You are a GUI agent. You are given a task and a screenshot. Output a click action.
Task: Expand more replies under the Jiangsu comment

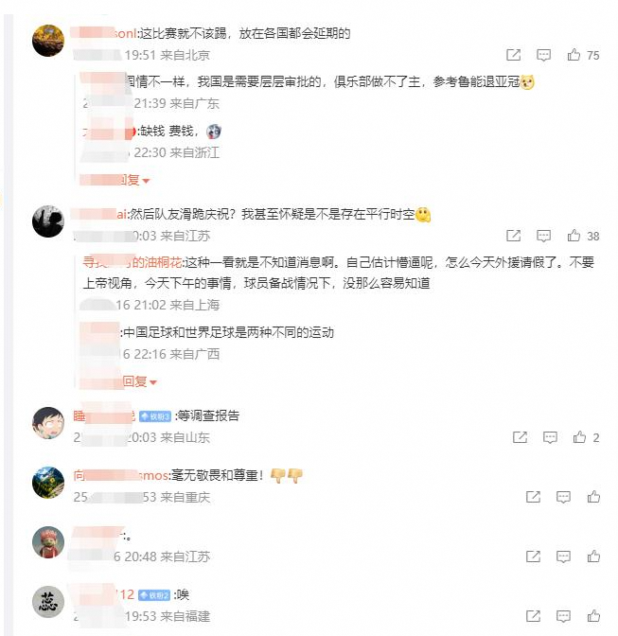tap(118, 381)
